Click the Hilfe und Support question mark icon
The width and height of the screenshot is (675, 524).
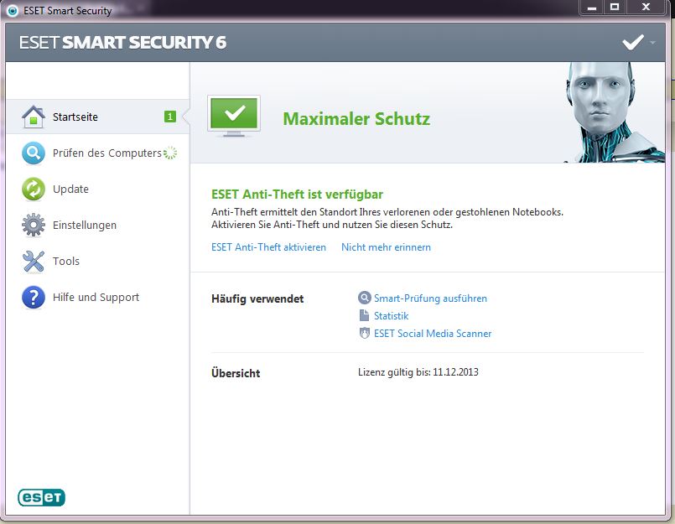pos(33,298)
